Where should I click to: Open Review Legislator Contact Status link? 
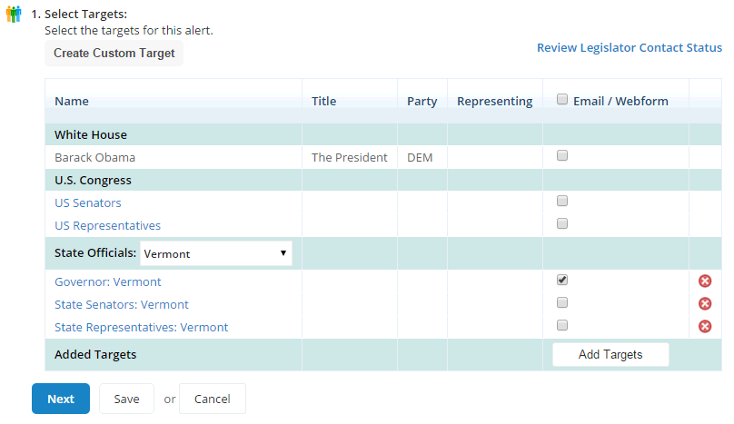pos(630,48)
